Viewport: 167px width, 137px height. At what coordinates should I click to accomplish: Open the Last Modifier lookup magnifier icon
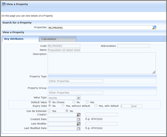[x=79, y=124]
